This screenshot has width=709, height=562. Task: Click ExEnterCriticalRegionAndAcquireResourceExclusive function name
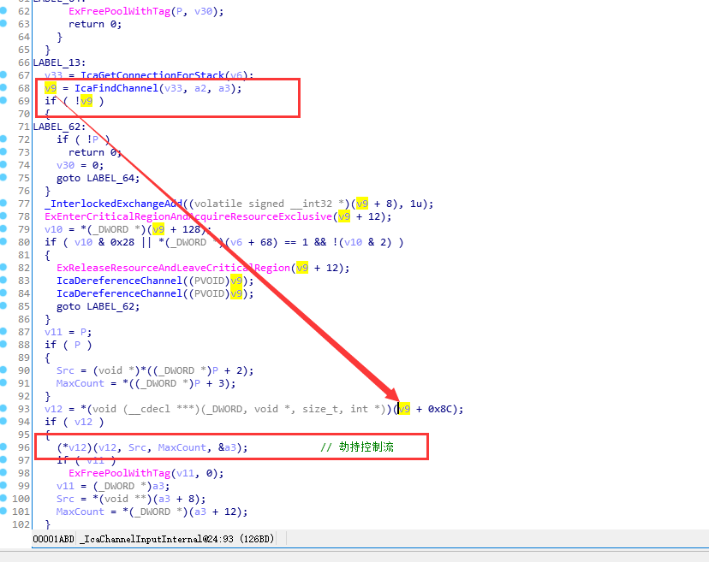point(188,216)
